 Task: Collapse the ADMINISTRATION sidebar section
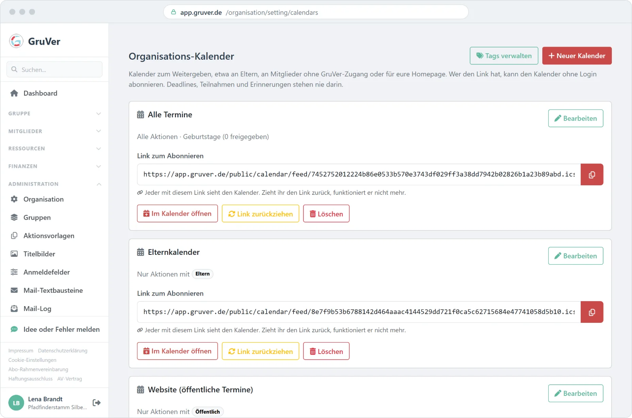click(x=55, y=184)
